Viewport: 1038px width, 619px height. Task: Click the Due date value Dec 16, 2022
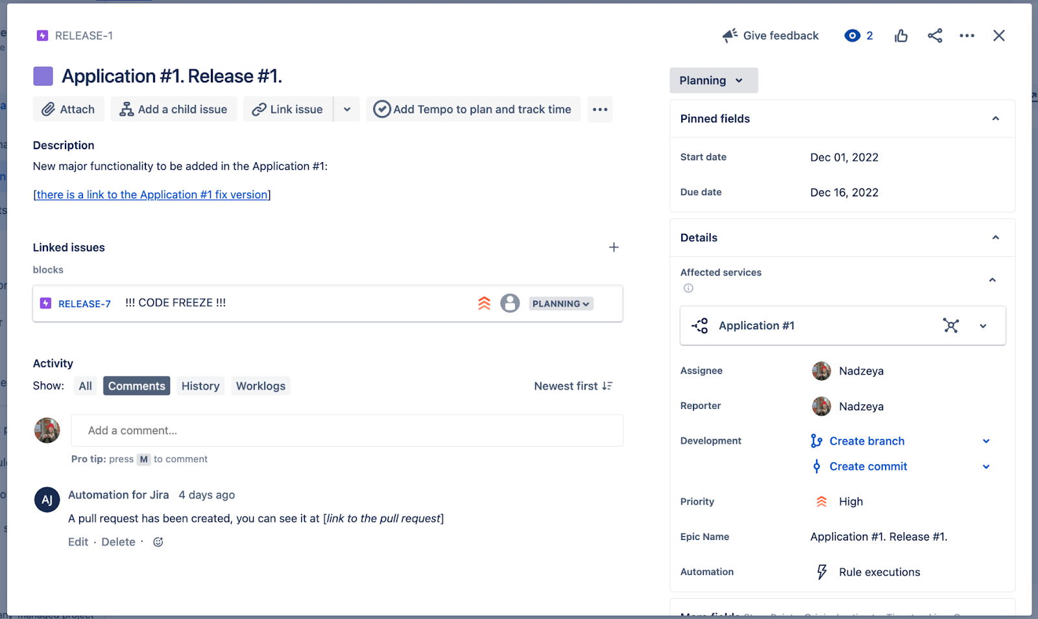[x=844, y=193]
